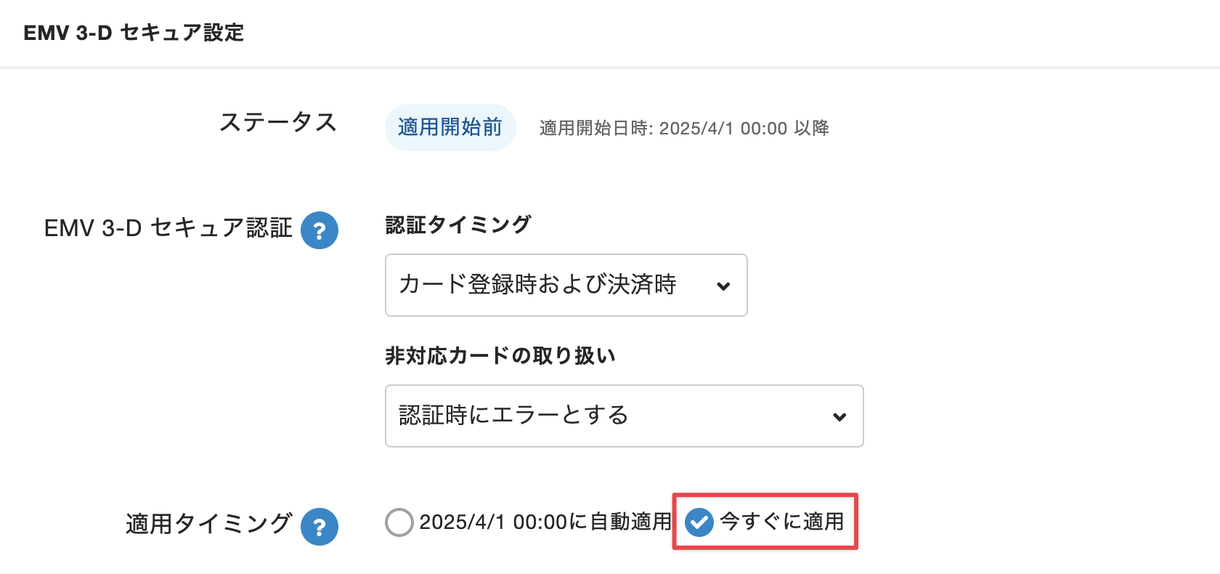Click the 適用タイミング row label
This screenshot has width=1220, height=574.
208,524
